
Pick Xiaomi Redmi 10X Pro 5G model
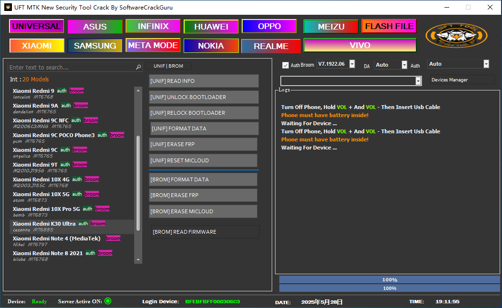tap(72, 212)
